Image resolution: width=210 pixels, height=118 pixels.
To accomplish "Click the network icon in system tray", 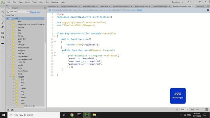I will click(x=185, y=115).
